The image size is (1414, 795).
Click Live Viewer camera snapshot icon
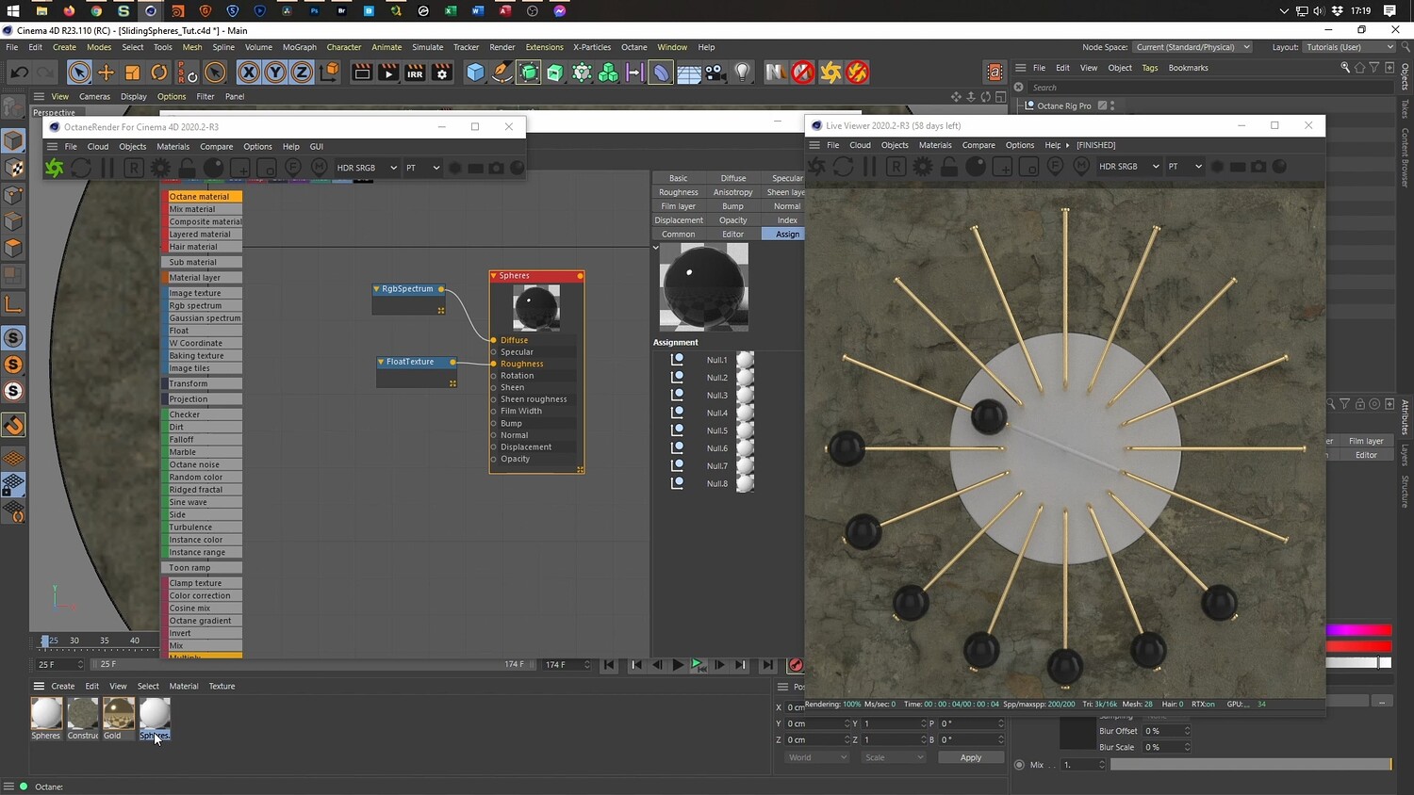1258,167
